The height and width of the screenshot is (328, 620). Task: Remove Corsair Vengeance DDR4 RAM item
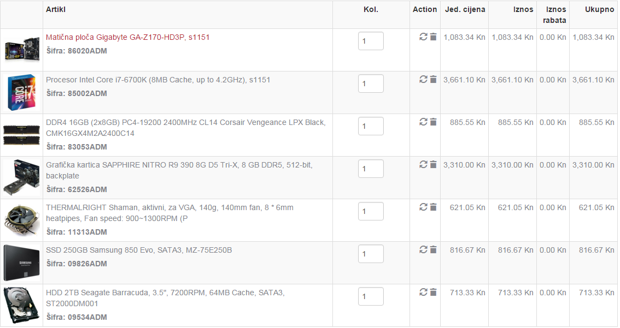pos(433,122)
